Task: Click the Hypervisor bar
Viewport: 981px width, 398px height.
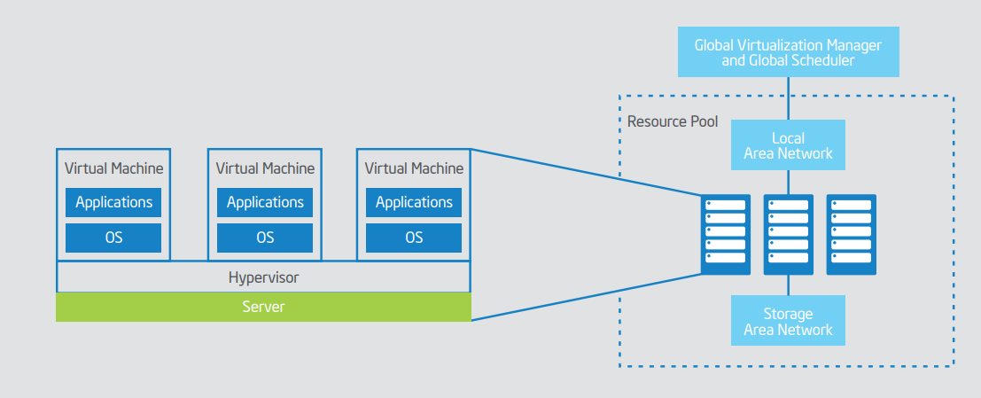Action: coord(263,277)
